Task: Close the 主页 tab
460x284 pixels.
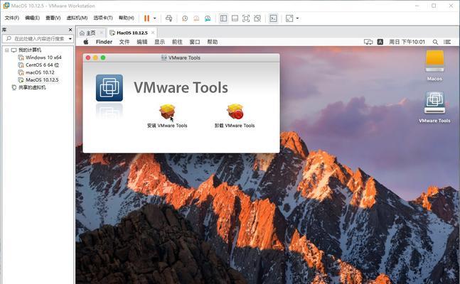Action: point(101,33)
